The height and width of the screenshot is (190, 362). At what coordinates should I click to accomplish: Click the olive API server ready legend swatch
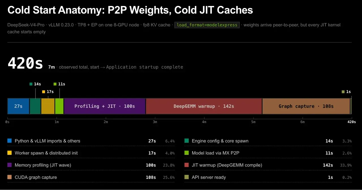[187, 177]
